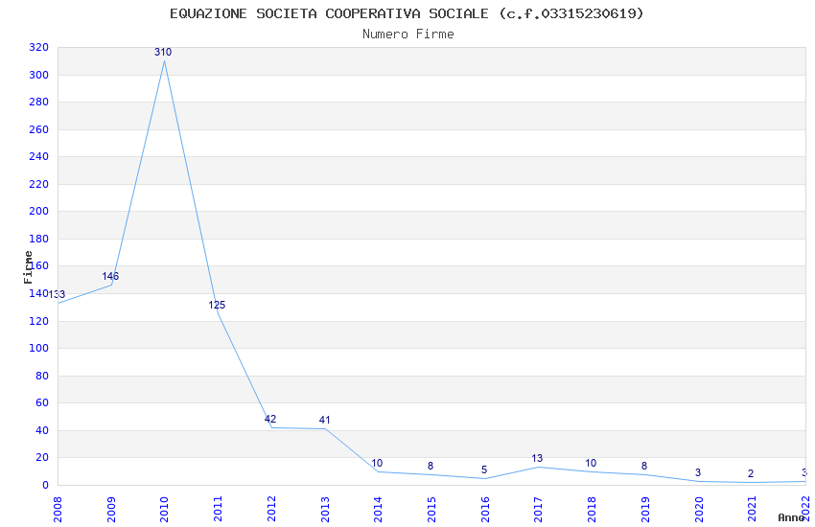Click the x-axis year label 2014
The height and width of the screenshot is (527, 815).
point(378,509)
